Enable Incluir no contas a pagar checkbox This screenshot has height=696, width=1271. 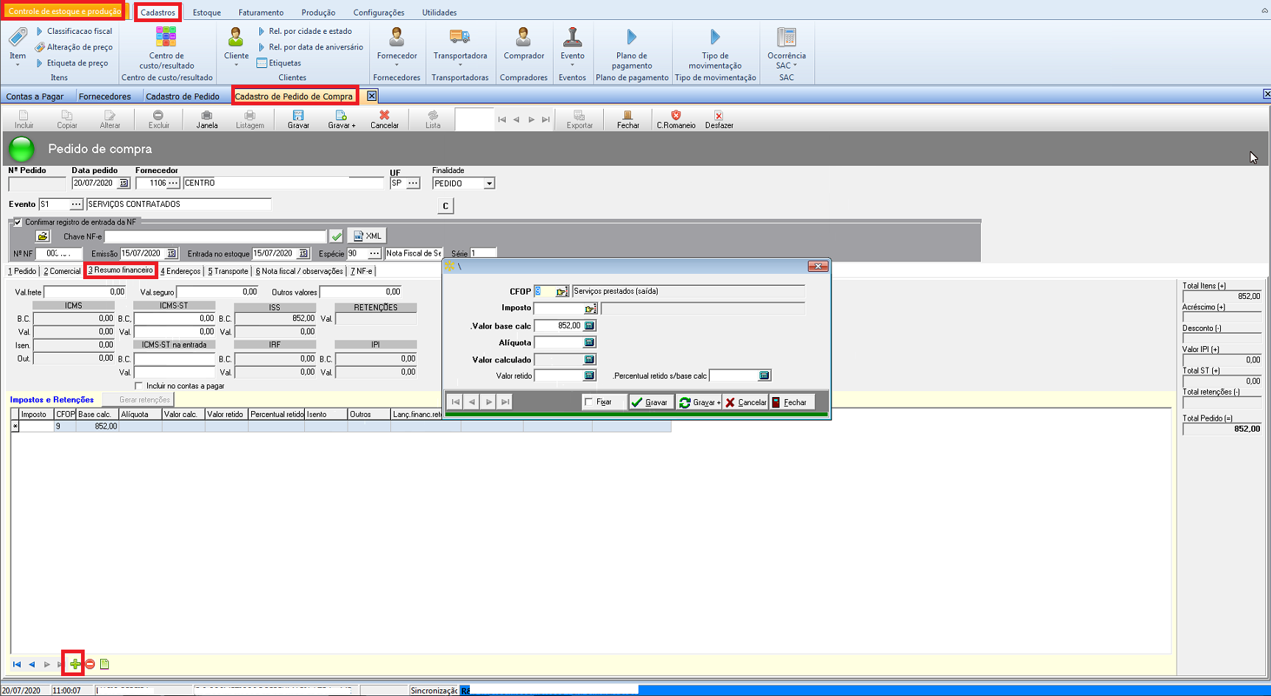(138, 386)
